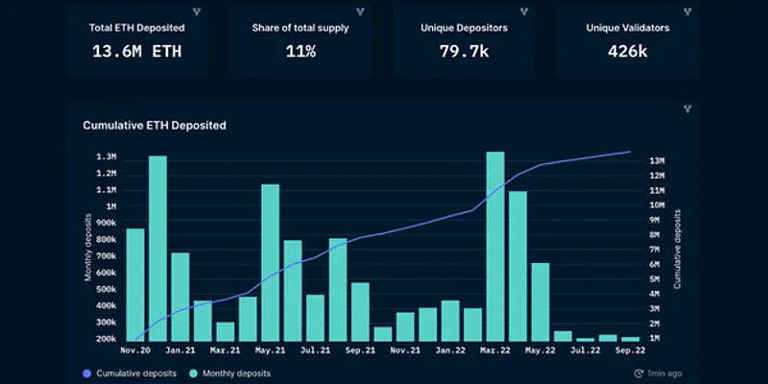This screenshot has height=384, width=768.
Task: Click the fork icon on Cumulative ETH Deposited chart
Action: [687, 108]
